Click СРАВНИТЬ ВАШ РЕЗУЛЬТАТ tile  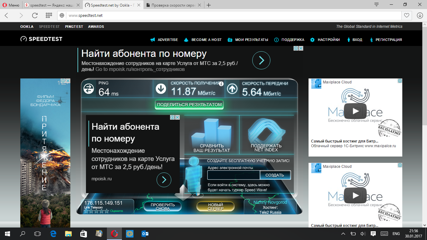(x=212, y=134)
